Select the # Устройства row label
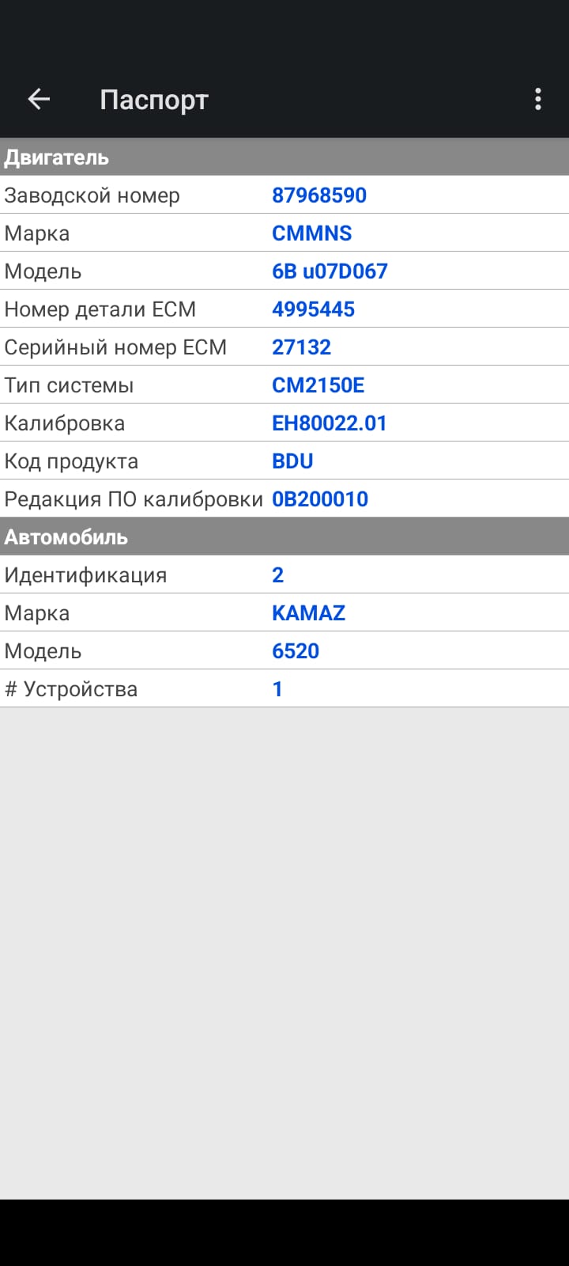The height and width of the screenshot is (1266, 569). point(71,689)
